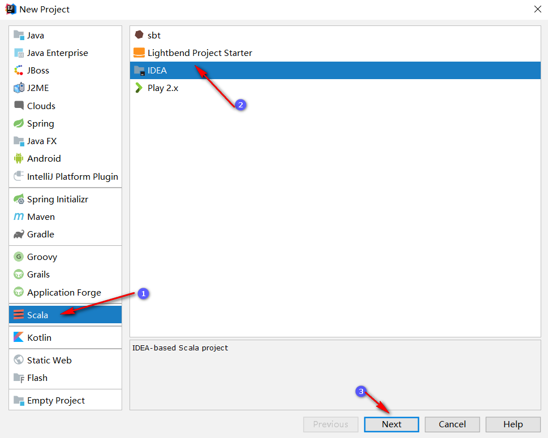Pick 'Java FX' from the list
This screenshot has height=438, width=548.
click(x=42, y=141)
